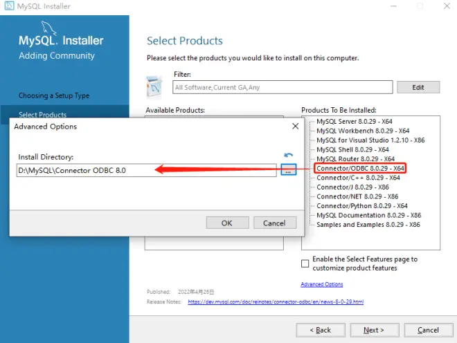
Task: Click the Select Products page heading
Action: coord(184,41)
